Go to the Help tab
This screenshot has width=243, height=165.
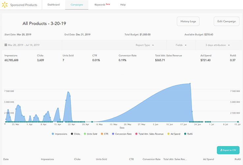pos(123,5)
